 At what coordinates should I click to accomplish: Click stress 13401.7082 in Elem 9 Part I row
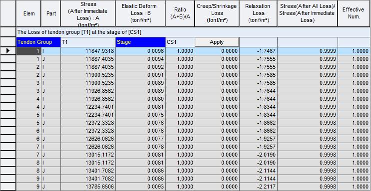88,179
